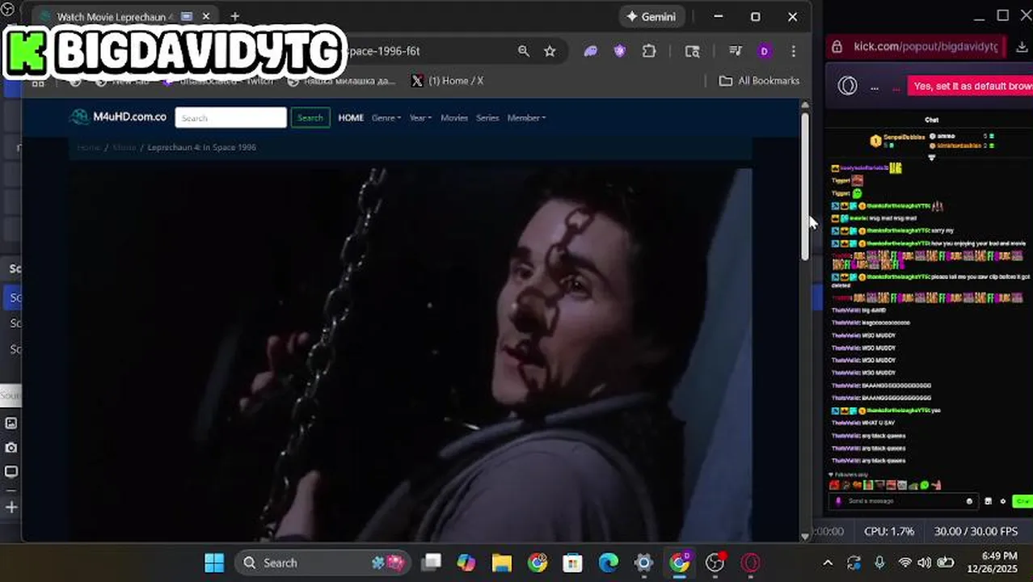Open the first Google Chrome taskbar icon
The width and height of the screenshot is (1033, 582).
538,563
